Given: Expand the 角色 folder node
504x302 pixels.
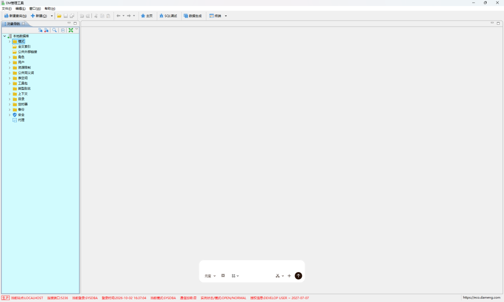Looking at the screenshot, I should pyautogui.click(x=10, y=57).
